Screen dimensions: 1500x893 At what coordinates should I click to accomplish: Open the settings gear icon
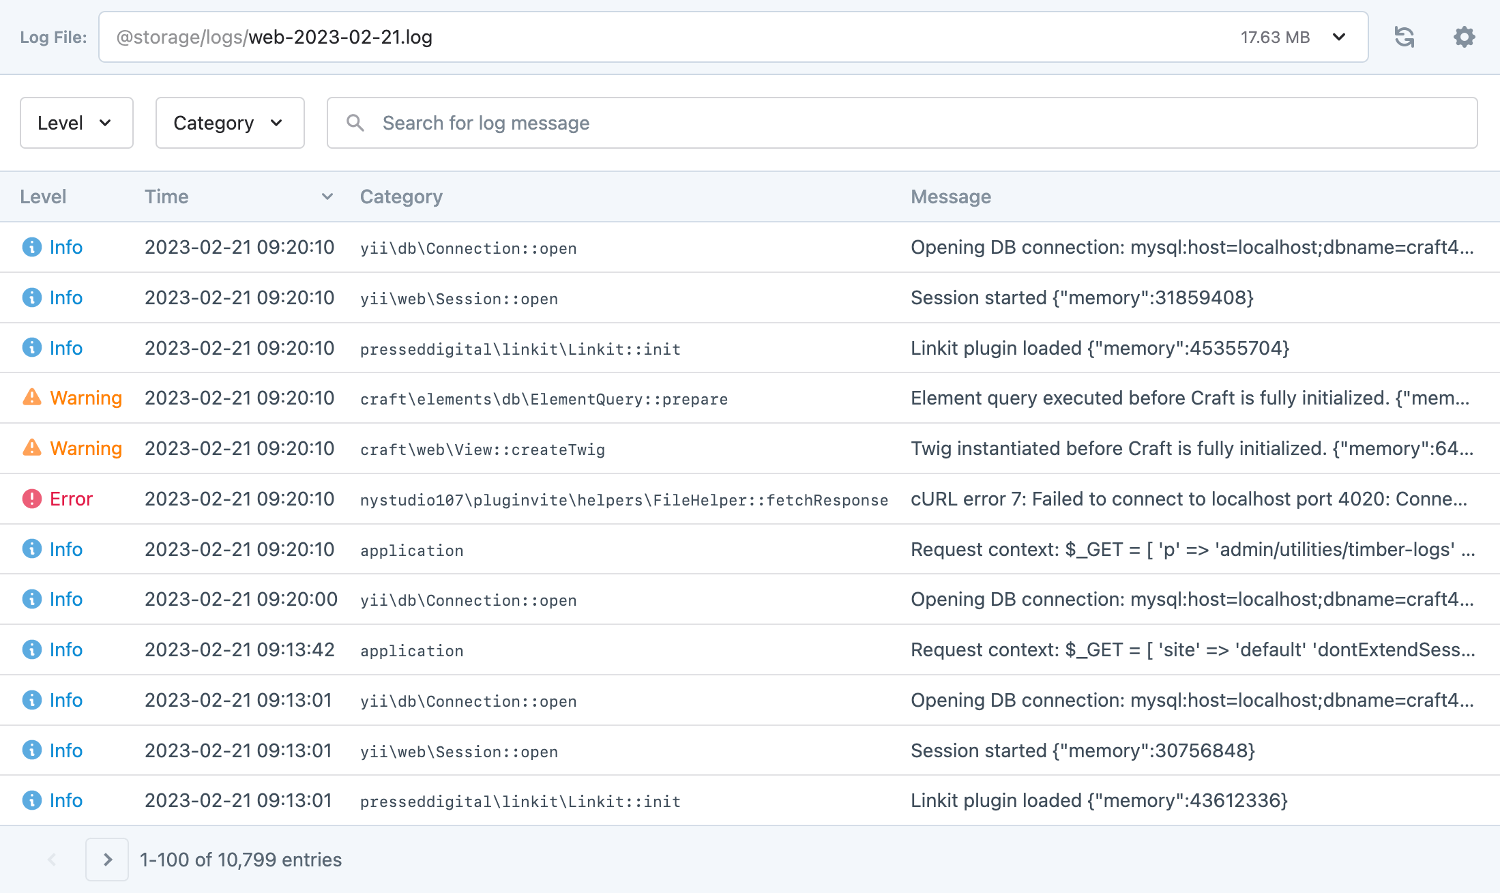(x=1464, y=37)
